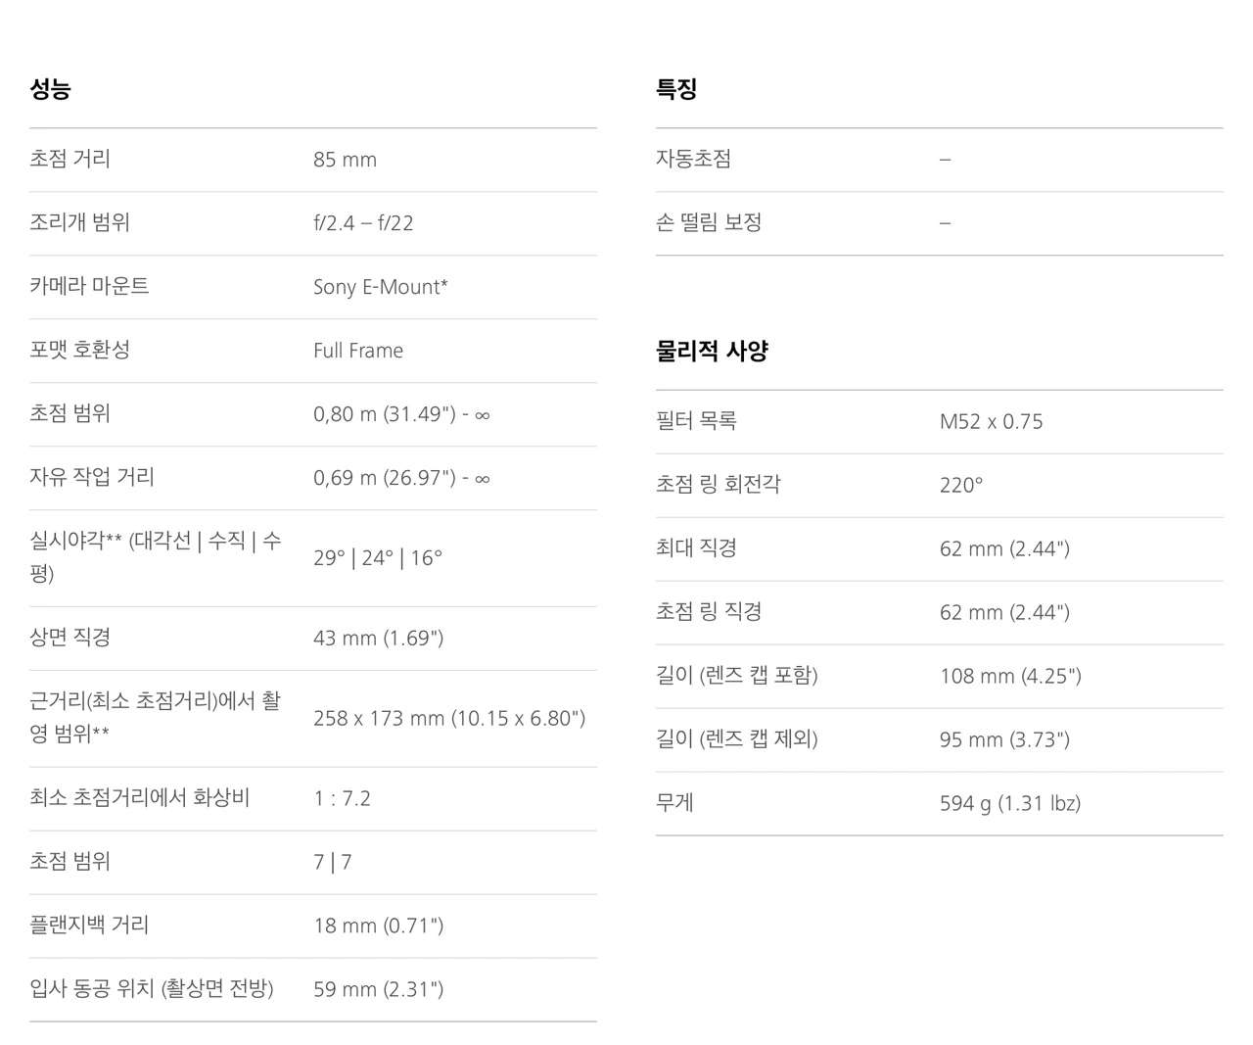Click the 59 mm (2.31") entrance pupil value

point(379,990)
